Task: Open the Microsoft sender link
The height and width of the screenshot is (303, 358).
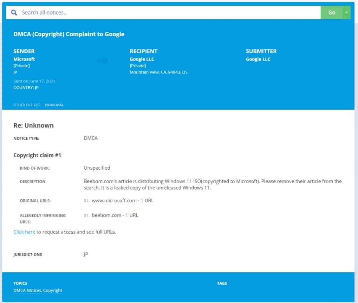Action: pos(24,59)
